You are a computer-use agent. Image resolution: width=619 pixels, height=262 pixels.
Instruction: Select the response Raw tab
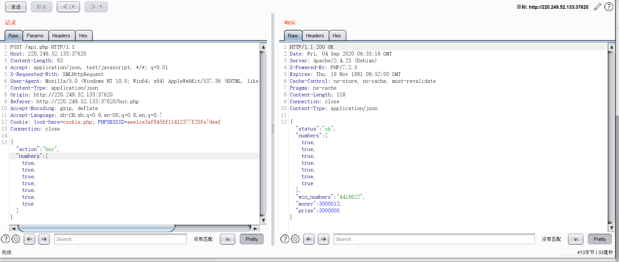(x=293, y=36)
